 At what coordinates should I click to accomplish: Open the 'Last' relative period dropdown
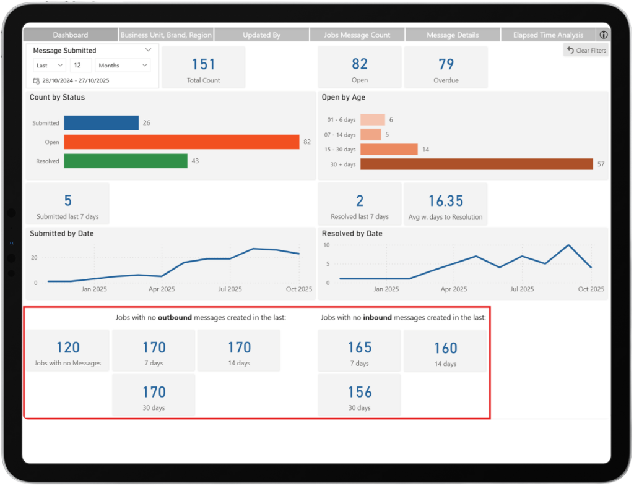pos(50,66)
